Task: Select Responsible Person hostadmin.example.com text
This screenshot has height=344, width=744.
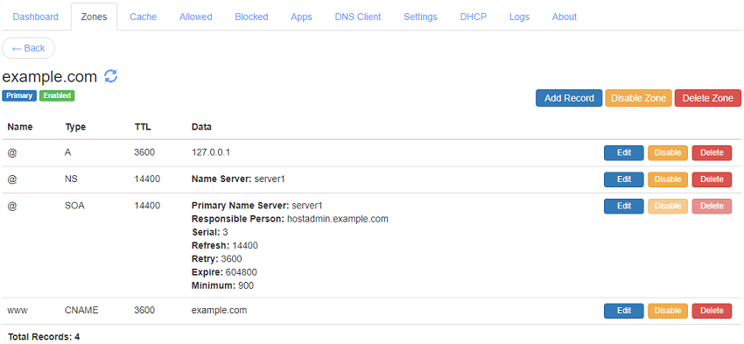Action: click(x=290, y=219)
